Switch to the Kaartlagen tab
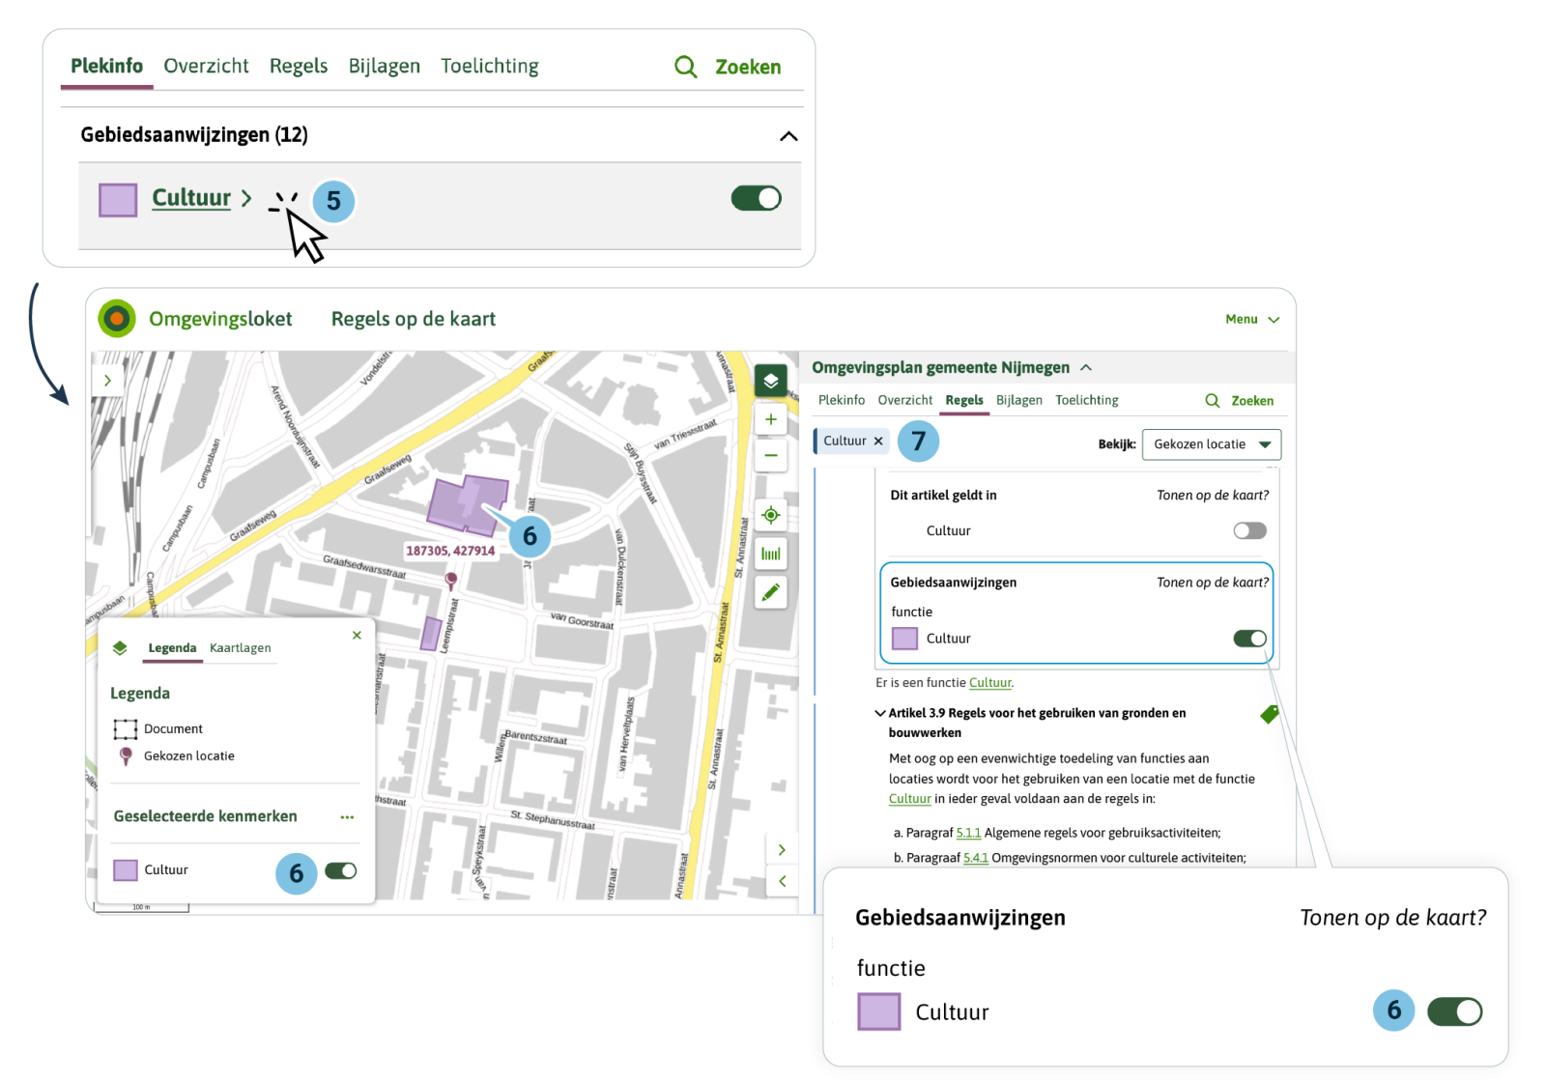1546x1082 pixels. tap(240, 648)
